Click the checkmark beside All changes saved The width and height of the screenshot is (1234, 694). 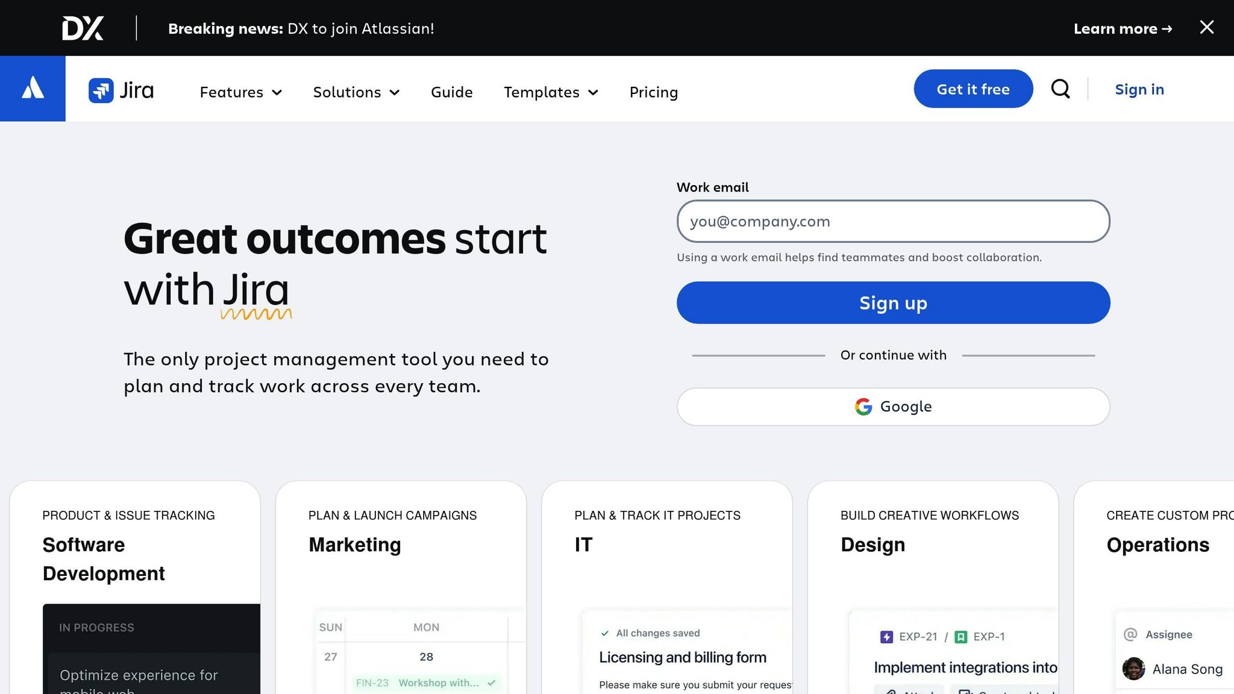[x=603, y=633]
